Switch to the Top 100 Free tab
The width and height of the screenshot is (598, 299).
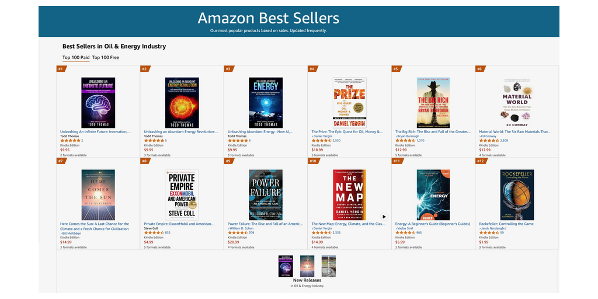106,57
